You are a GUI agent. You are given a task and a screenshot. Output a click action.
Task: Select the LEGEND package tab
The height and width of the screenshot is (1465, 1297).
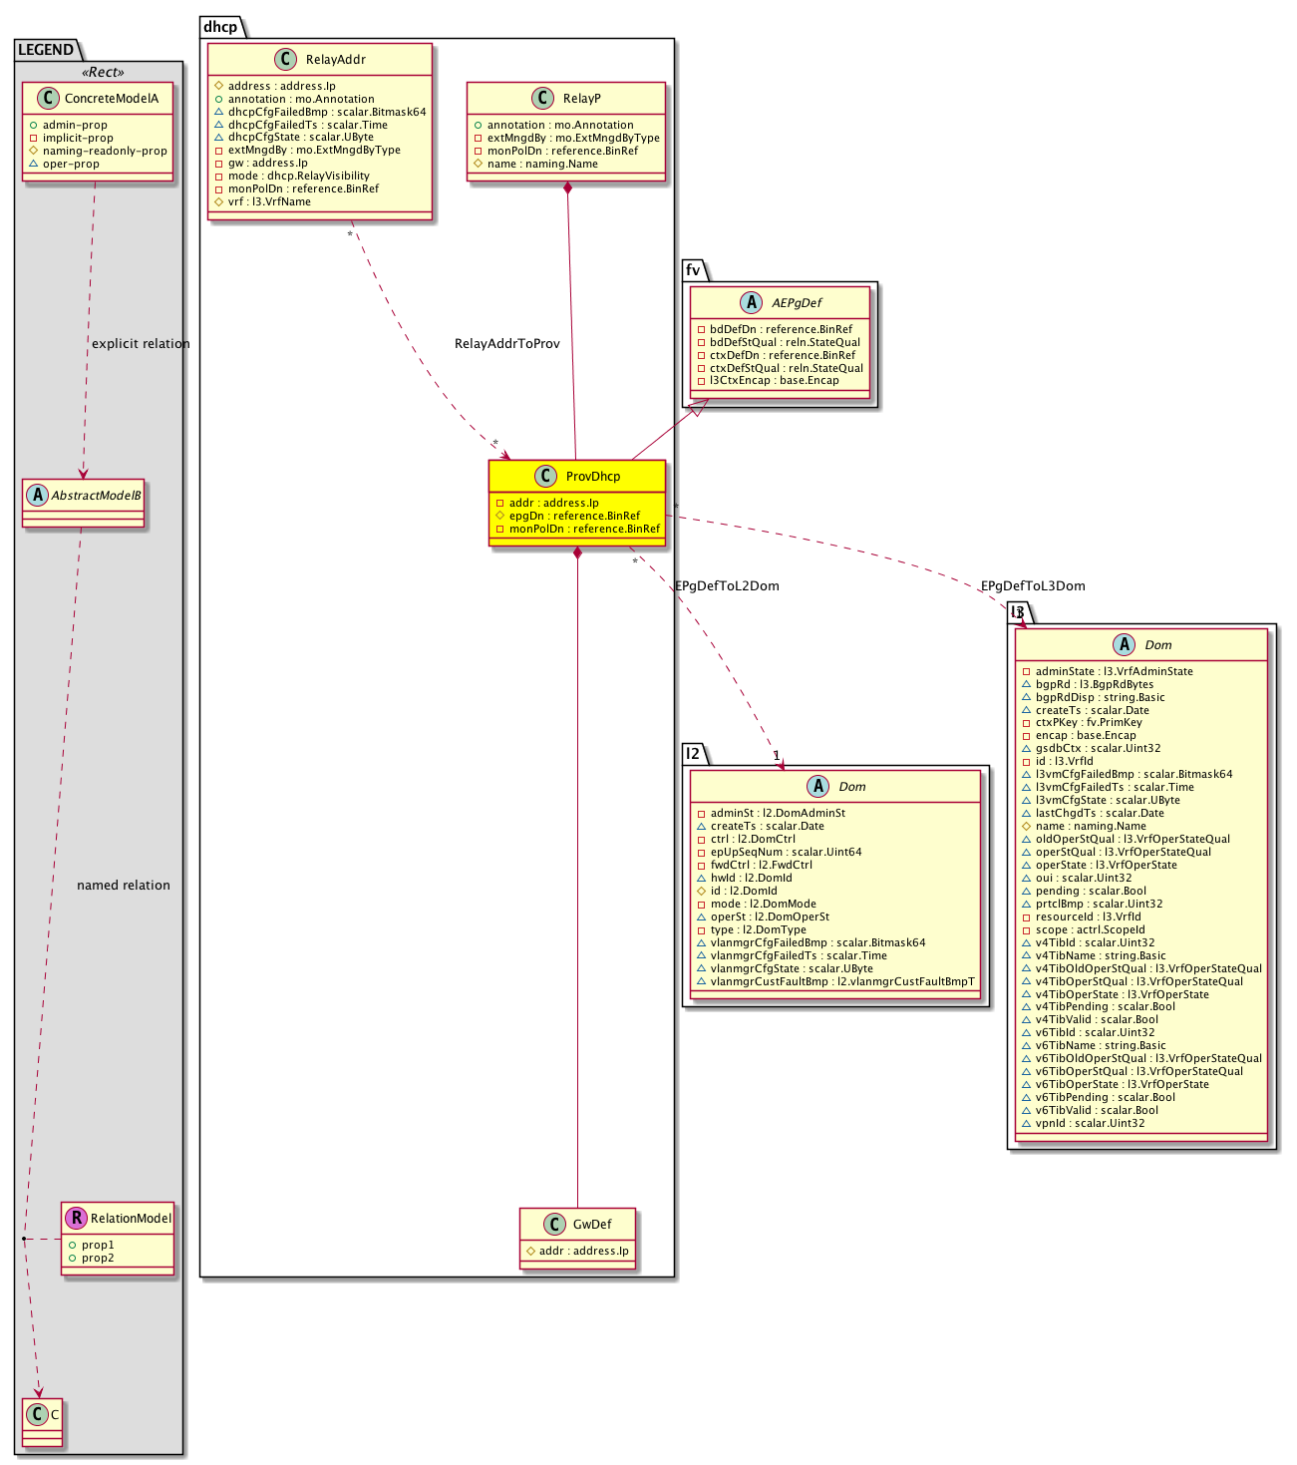tap(46, 50)
